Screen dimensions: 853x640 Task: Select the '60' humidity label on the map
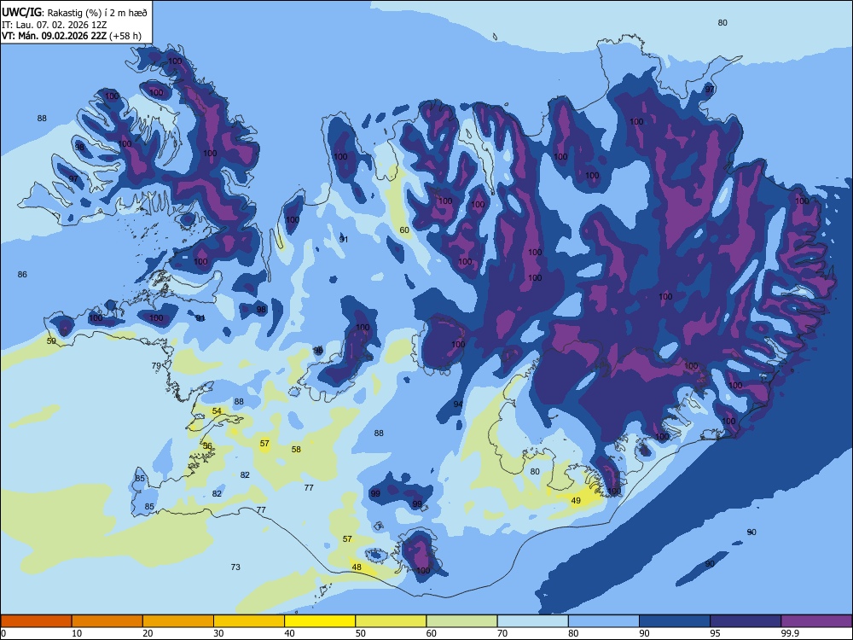click(x=404, y=230)
